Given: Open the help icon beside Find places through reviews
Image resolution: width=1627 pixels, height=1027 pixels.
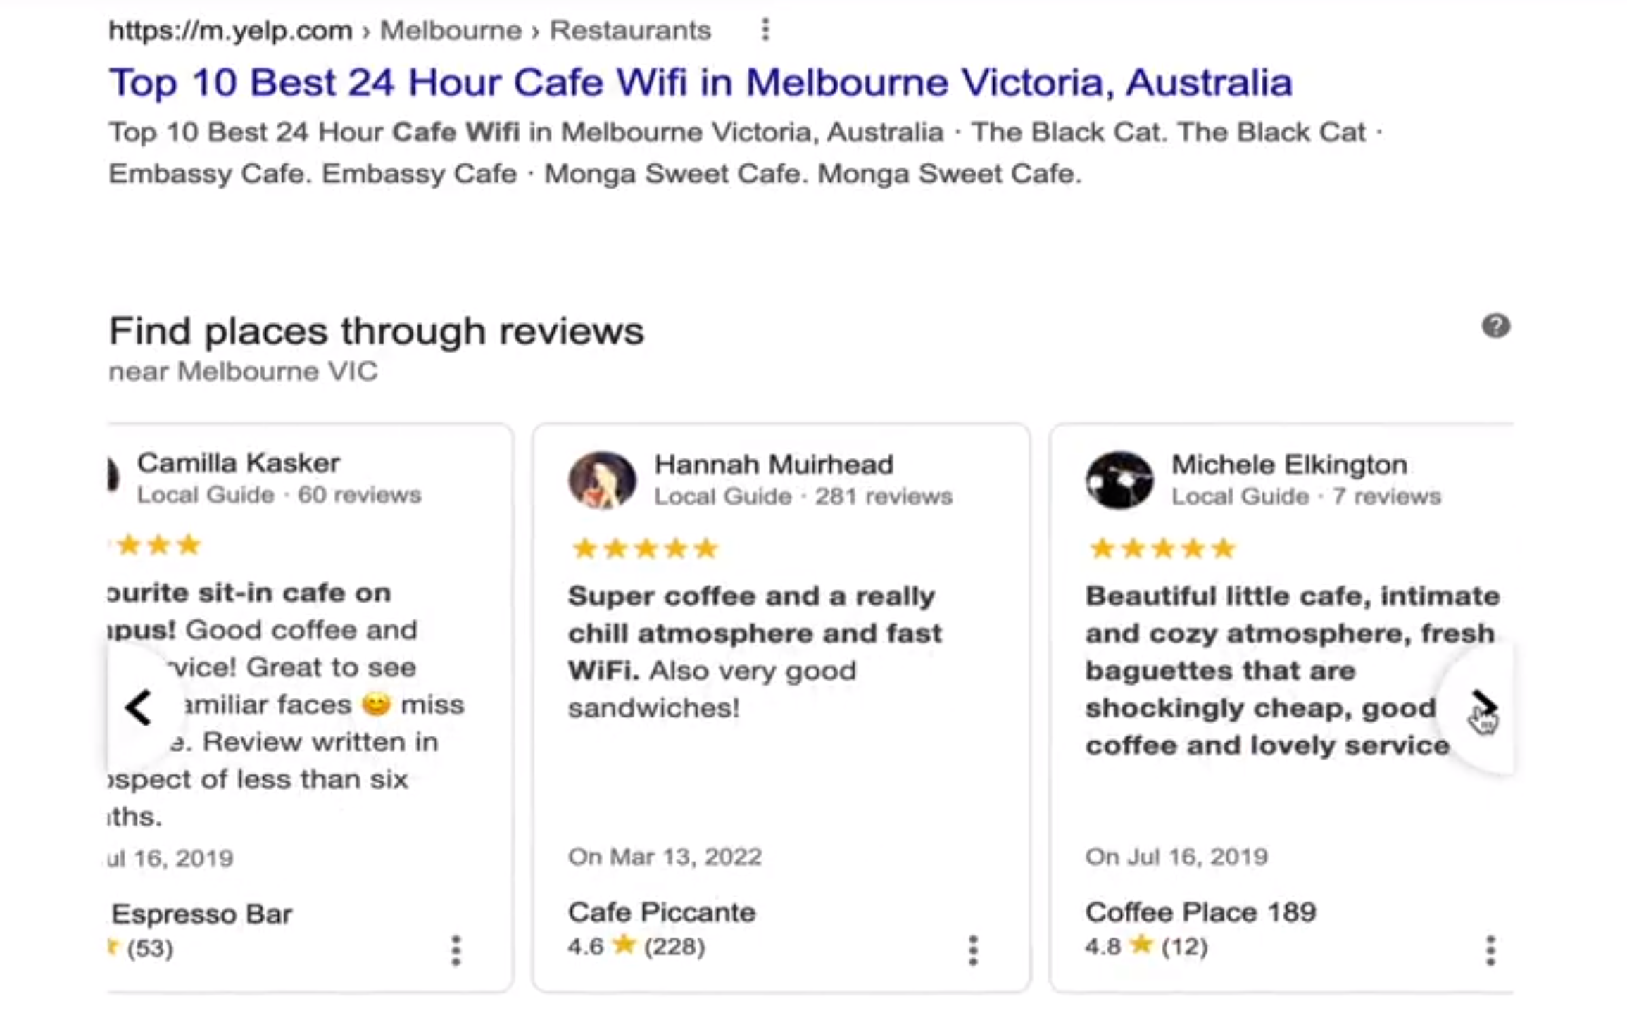Looking at the screenshot, I should click(x=1496, y=326).
